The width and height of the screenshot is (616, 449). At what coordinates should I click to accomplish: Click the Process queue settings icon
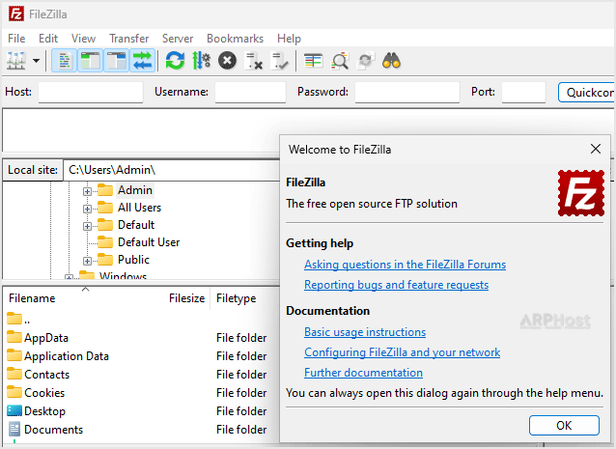pyautogui.click(x=201, y=61)
